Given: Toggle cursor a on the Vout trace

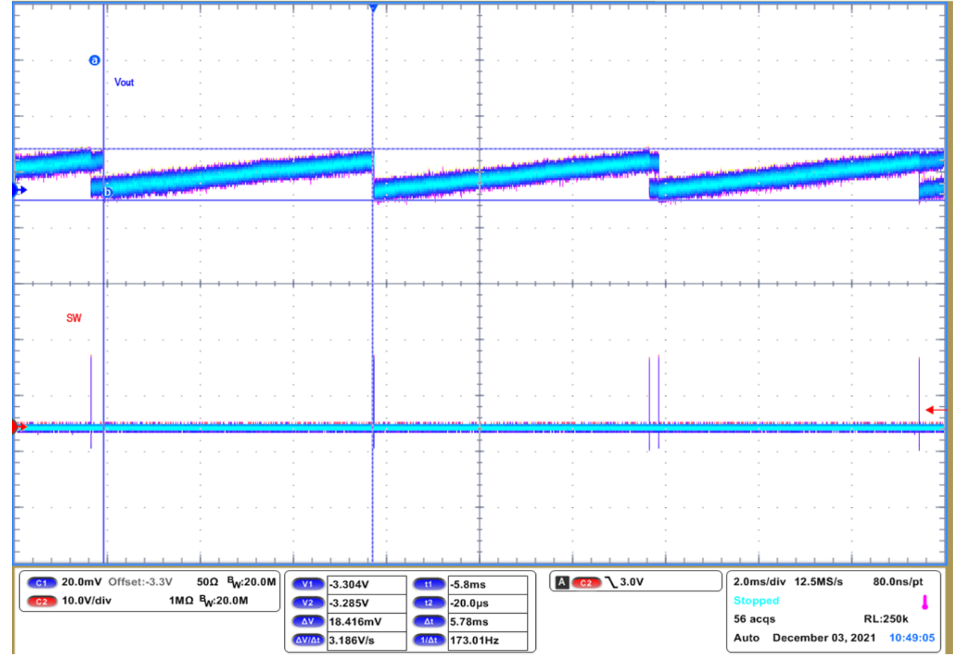Looking at the screenshot, I should (x=95, y=60).
